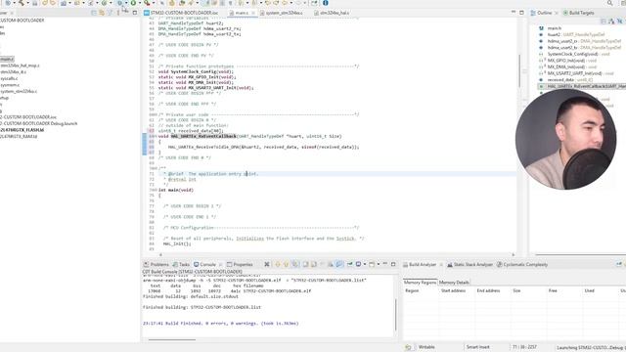This screenshot has width=626, height=352.
Task: Open the dropdown arrow next to External Tools
Action: [x=154, y=3]
